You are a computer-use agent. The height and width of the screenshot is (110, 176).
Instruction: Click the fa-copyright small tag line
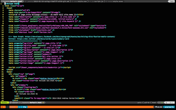[x=50, y=98]
